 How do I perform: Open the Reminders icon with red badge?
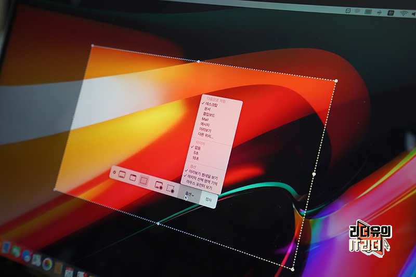pyautogui.click(x=82, y=274)
